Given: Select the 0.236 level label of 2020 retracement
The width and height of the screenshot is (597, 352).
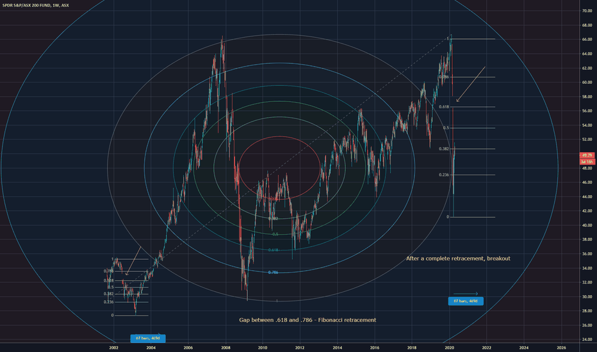Looking at the screenshot, I should tap(444, 175).
